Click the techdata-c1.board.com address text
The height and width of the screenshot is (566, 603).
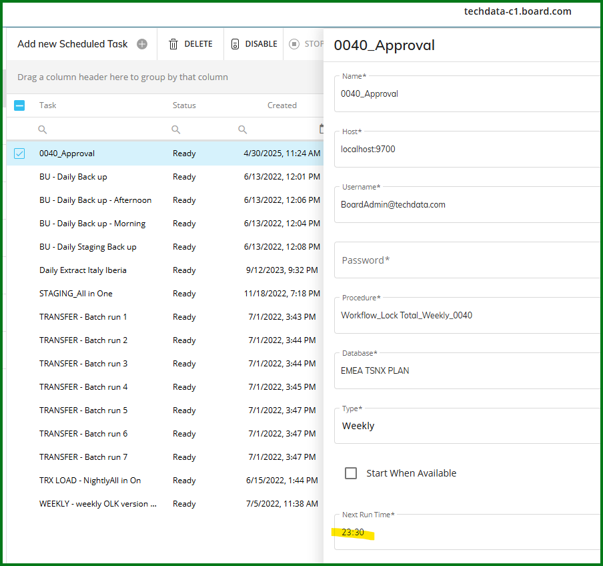click(518, 11)
